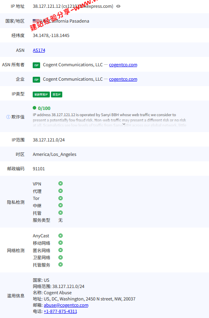Click the 卫星网络 status icon
This screenshot has height=318, width=209.
61,257
